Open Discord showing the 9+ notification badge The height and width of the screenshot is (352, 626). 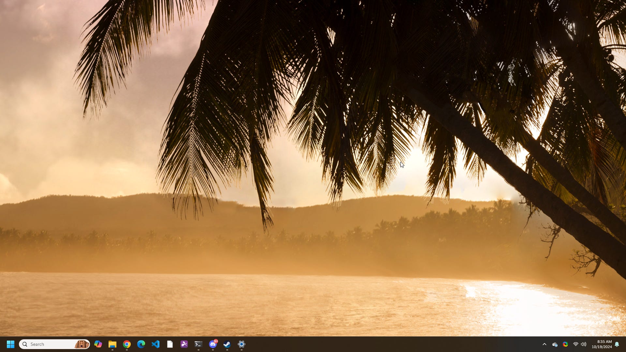pyautogui.click(x=213, y=344)
